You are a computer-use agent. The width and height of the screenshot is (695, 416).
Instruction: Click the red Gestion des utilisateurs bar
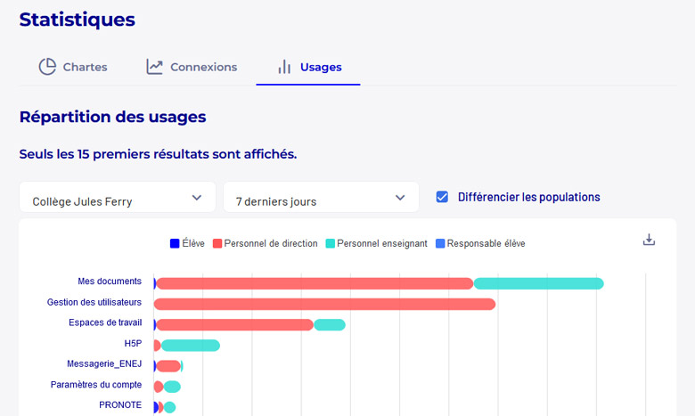325,304
